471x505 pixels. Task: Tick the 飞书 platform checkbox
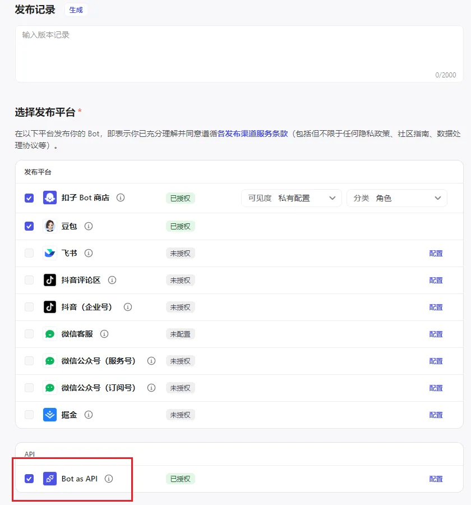coord(29,253)
